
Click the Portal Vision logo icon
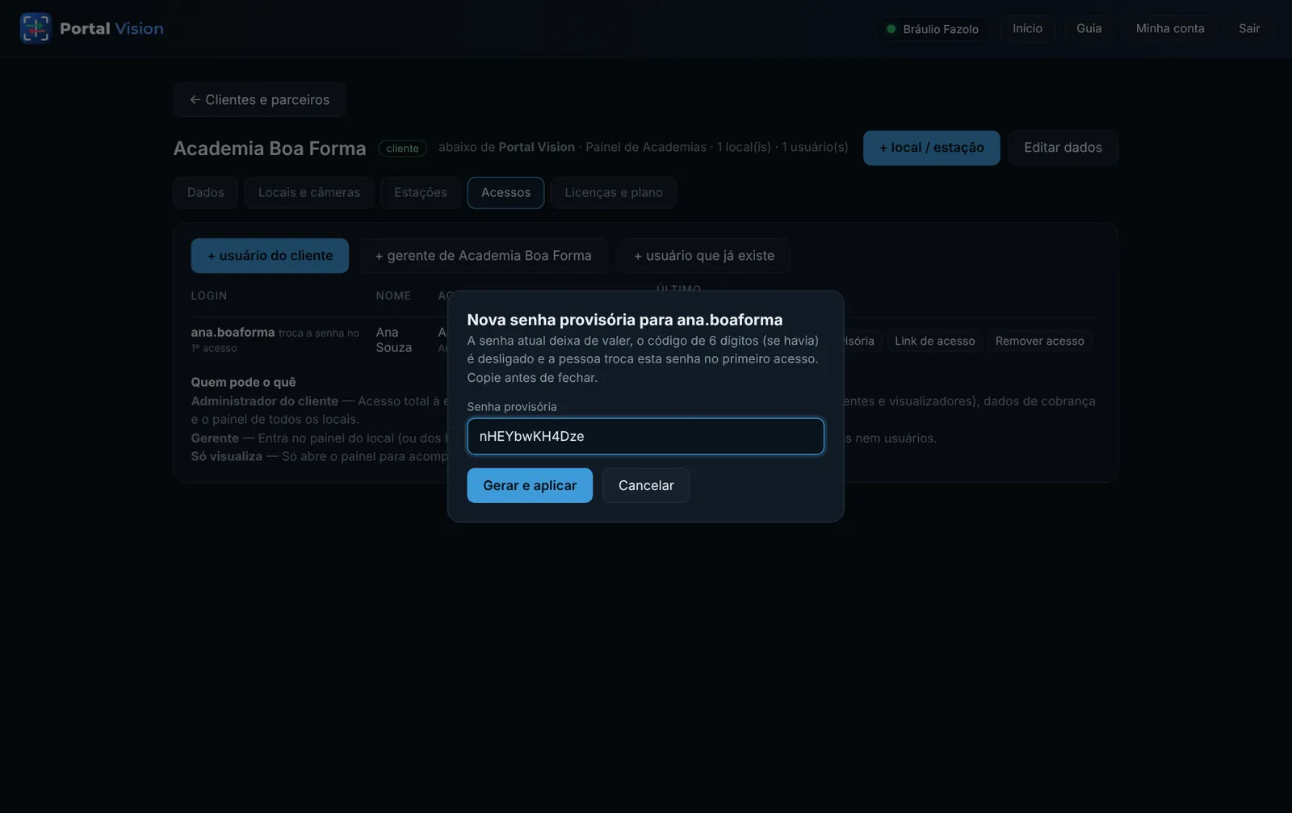35,28
